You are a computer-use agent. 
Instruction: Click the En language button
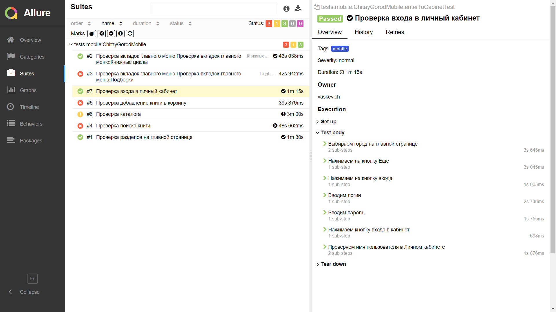(x=32, y=278)
